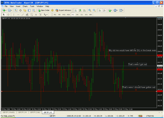The image size is (164, 118).
Task: Open the Templates dropdown arrow
Action: click(x=123, y=10)
